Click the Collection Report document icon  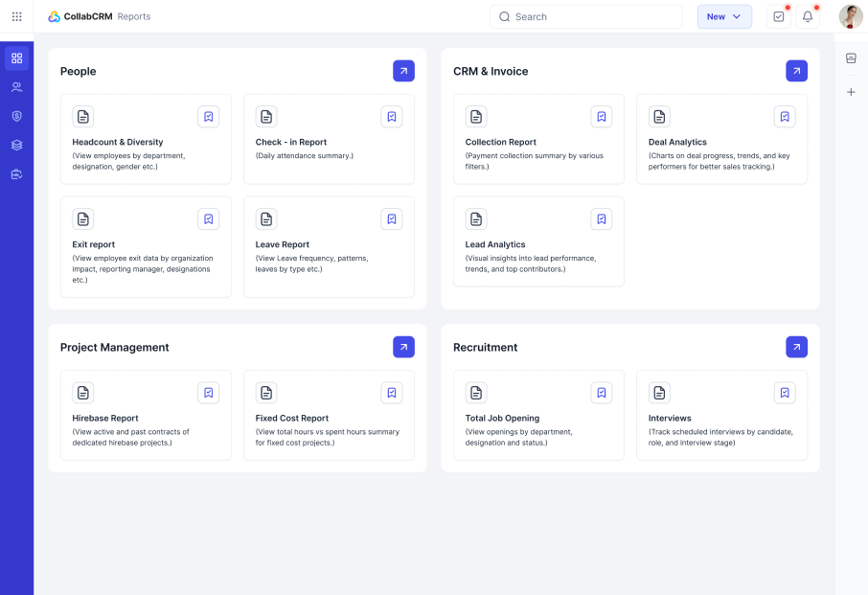(x=476, y=117)
